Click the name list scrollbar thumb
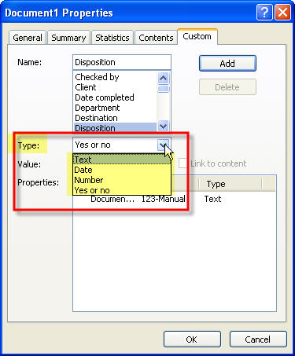The height and width of the screenshot is (356, 295). coord(164,89)
